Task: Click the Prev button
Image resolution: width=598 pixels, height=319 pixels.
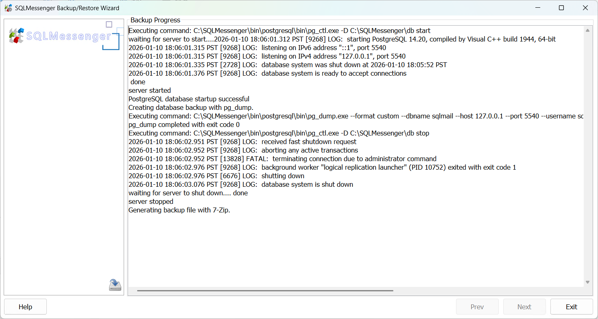Action: point(477,306)
